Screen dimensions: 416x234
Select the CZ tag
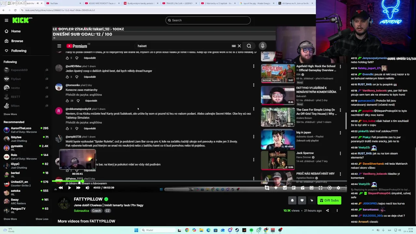click(x=108, y=211)
